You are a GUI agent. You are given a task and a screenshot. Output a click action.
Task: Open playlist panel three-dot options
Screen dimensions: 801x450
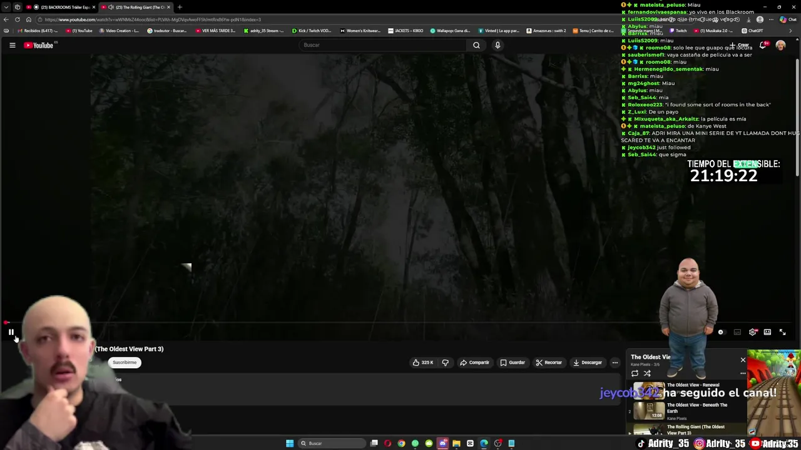(x=743, y=373)
